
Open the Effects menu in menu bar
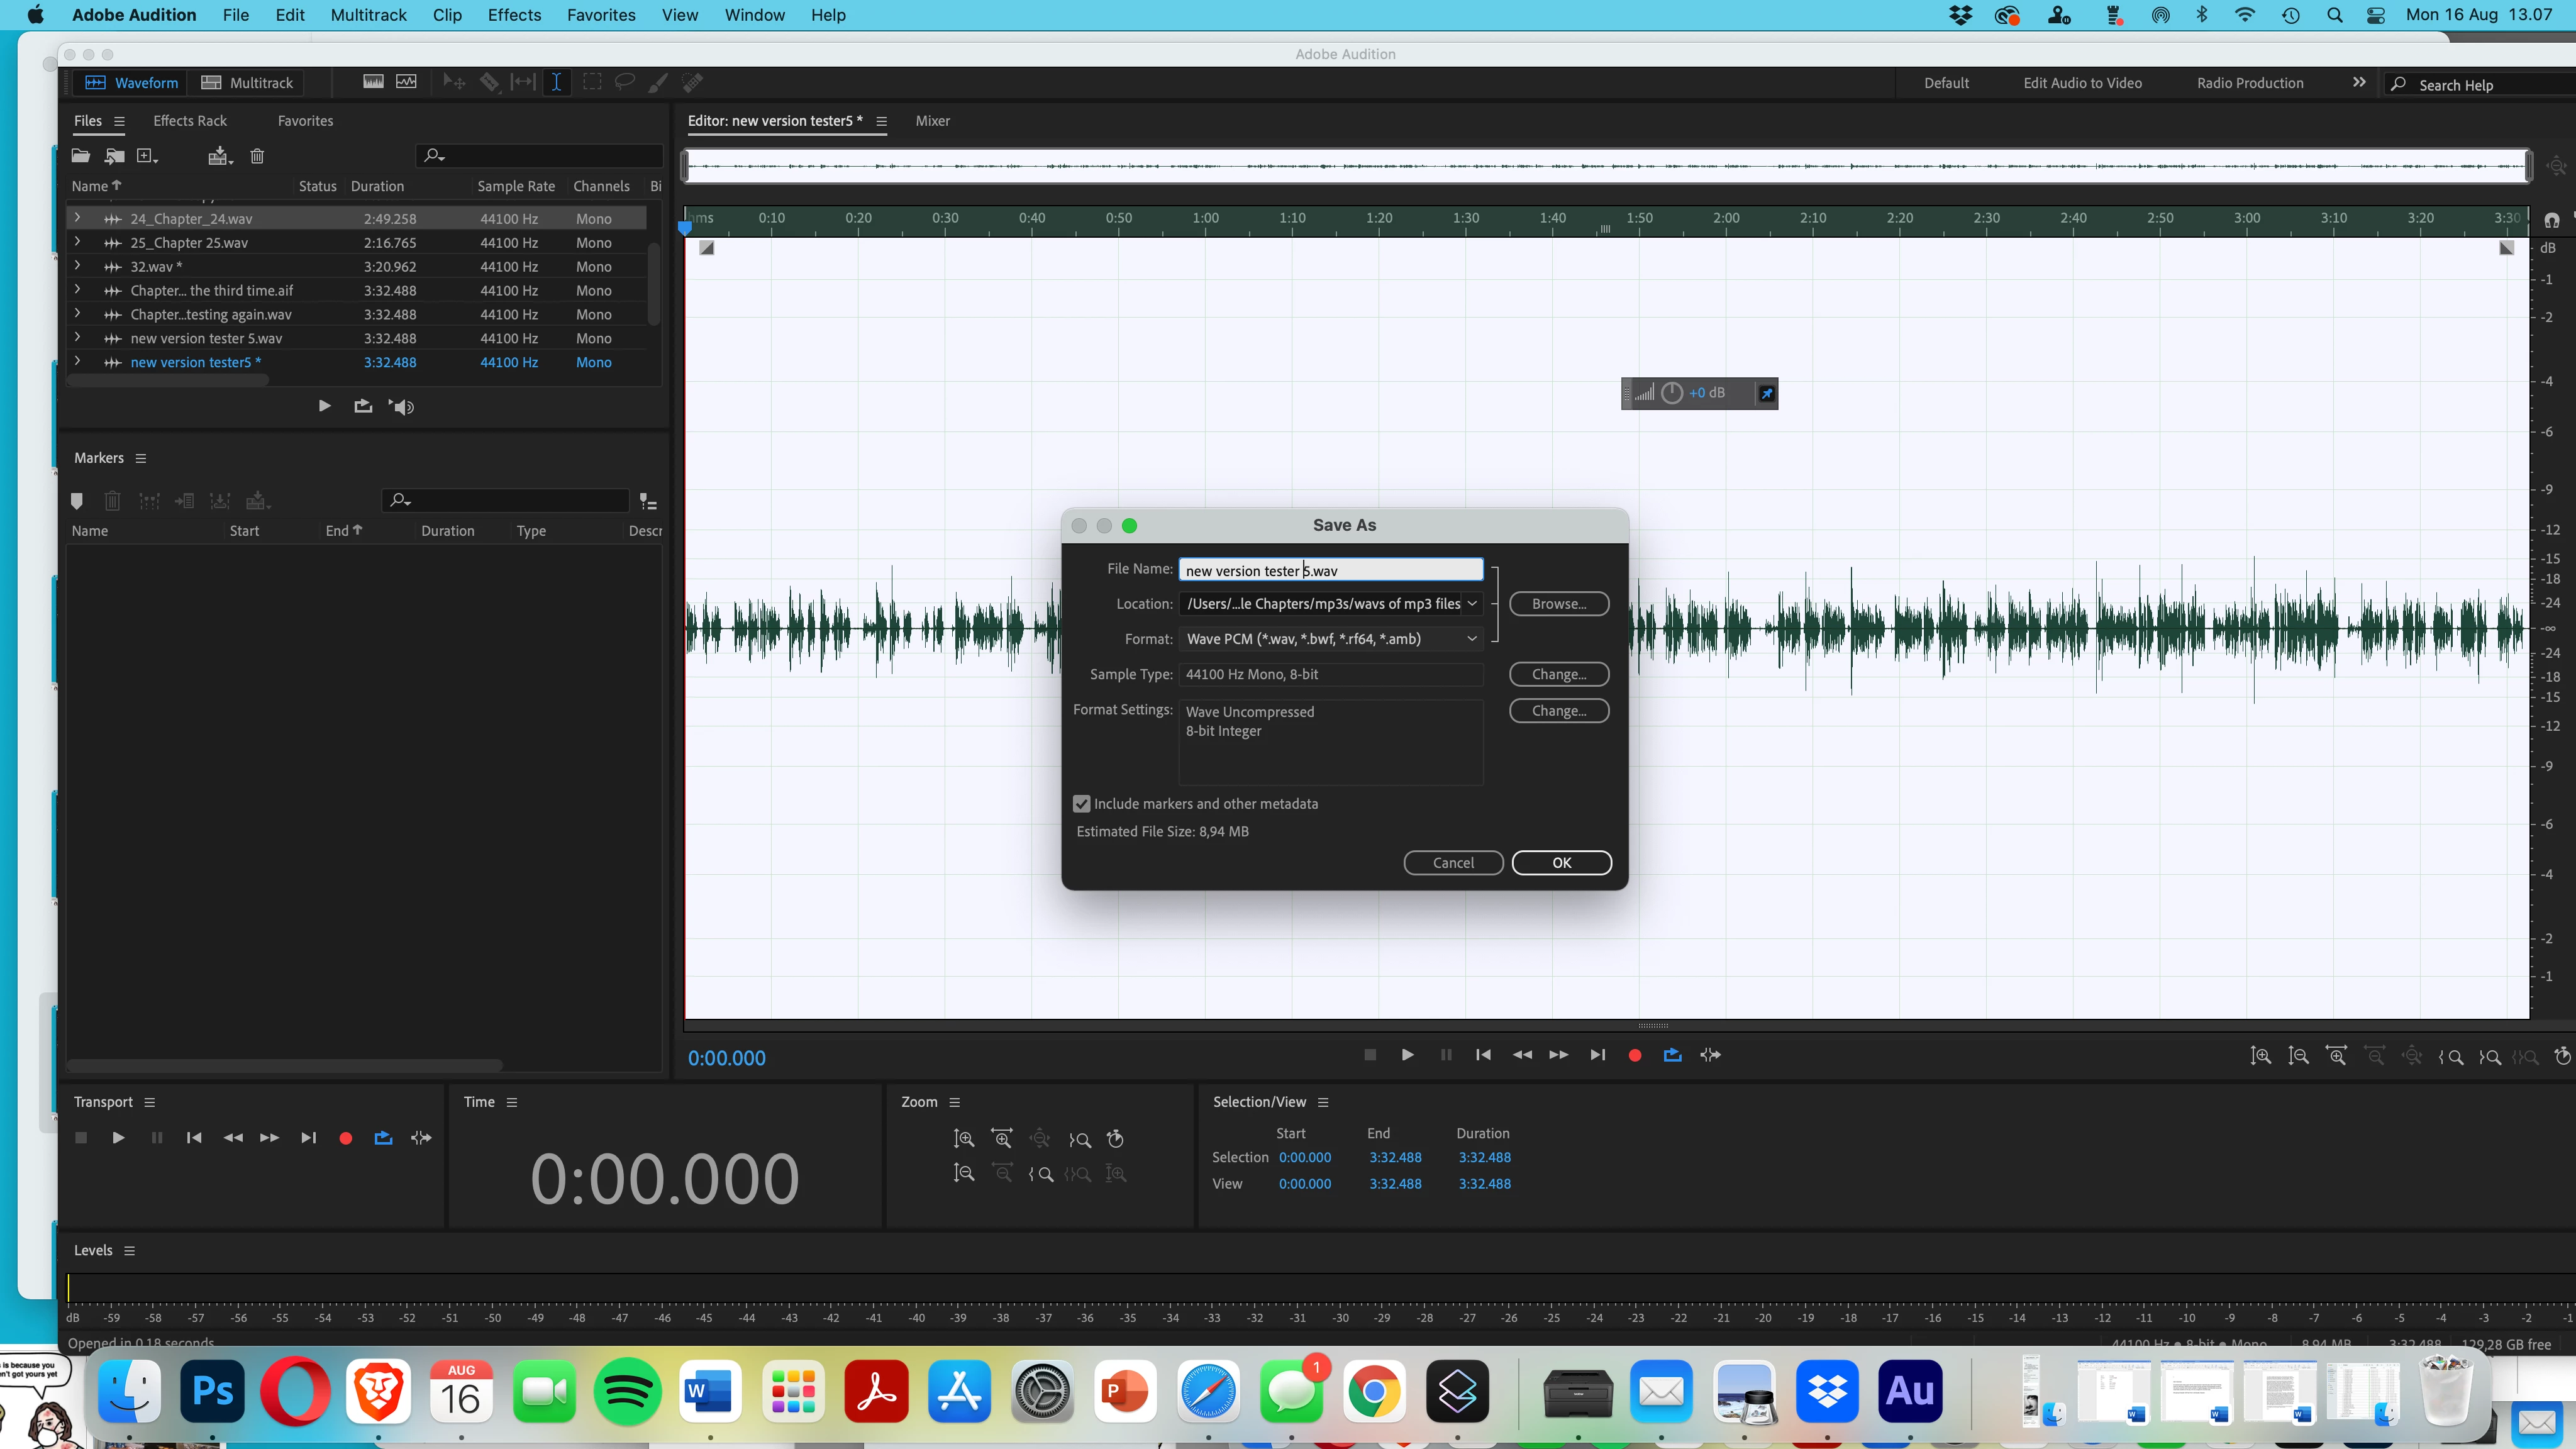514,15
